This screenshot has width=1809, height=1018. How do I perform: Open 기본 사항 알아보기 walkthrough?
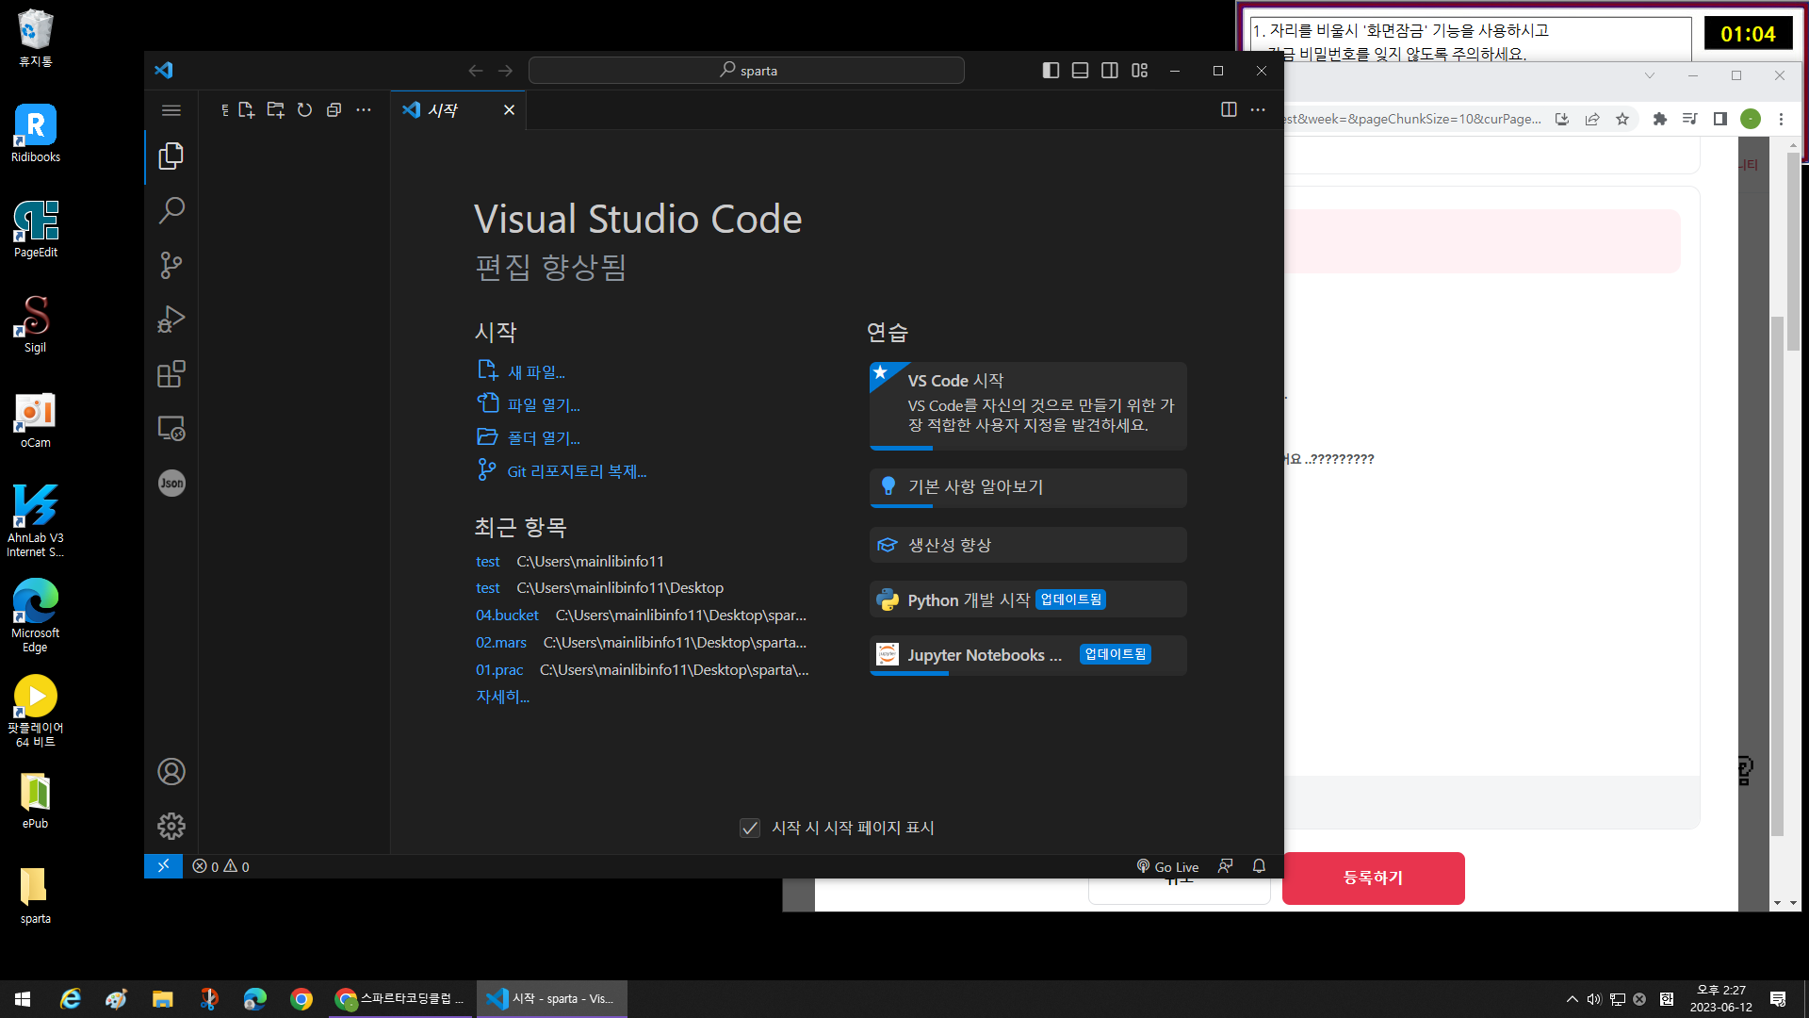click(1028, 488)
